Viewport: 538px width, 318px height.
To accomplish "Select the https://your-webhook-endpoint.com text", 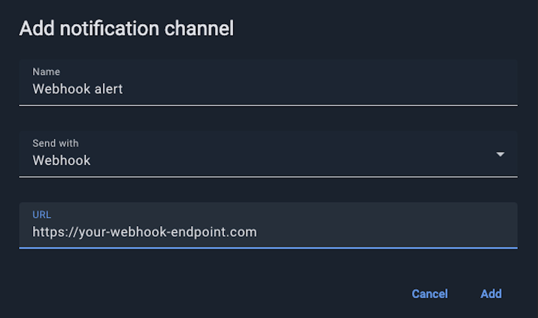I will pyautogui.click(x=144, y=232).
